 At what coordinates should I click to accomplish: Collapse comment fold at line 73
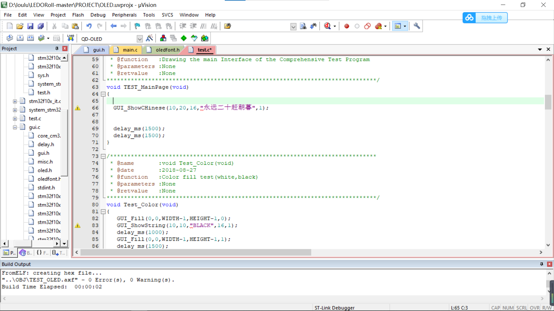pos(103,156)
